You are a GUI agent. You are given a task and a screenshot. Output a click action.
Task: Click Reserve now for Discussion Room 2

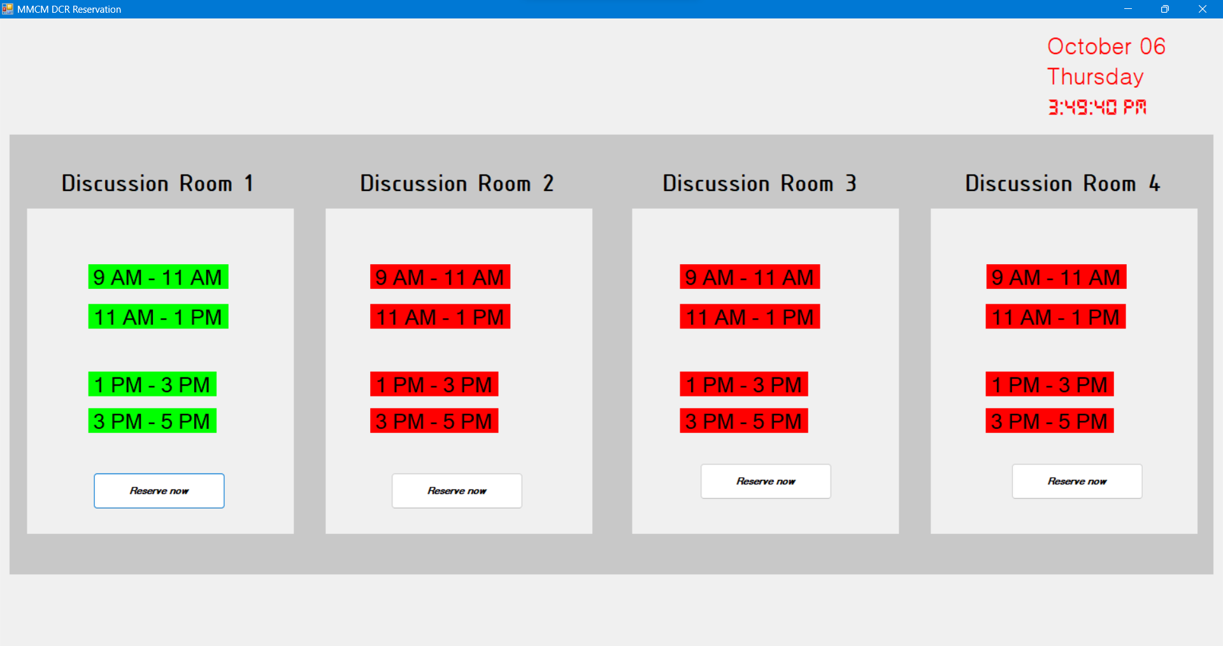pos(457,491)
